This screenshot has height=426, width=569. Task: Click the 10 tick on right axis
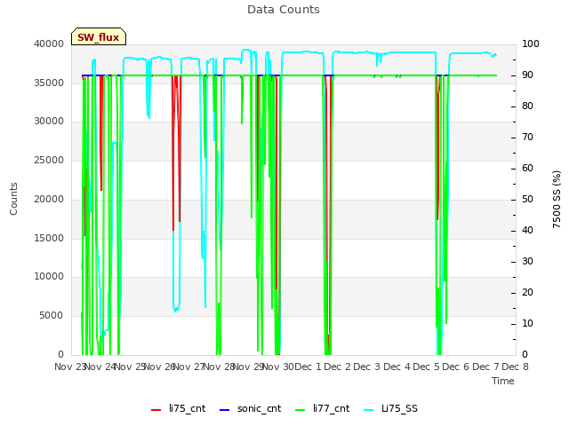click(x=527, y=323)
